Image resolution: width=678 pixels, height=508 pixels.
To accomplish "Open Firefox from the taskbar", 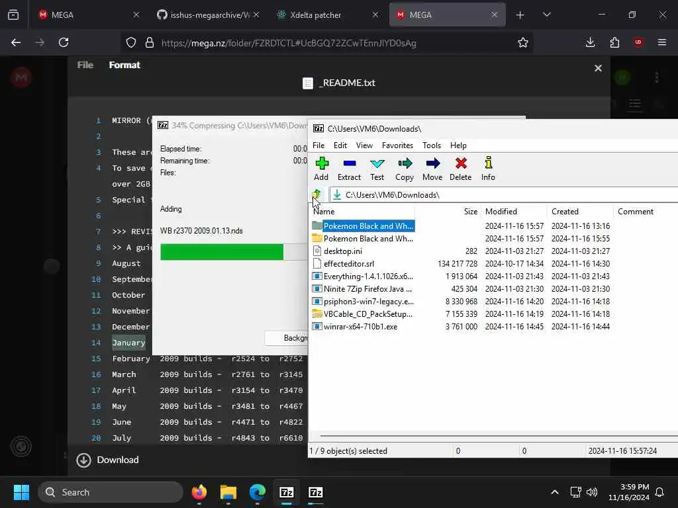I will point(199,492).
